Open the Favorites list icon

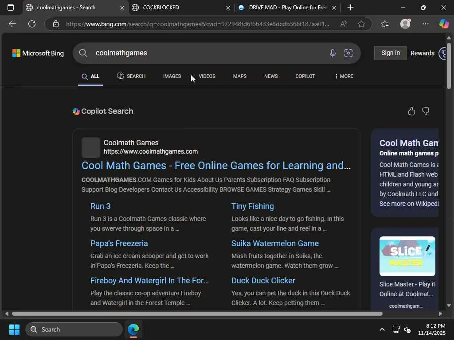click(385, 24)
